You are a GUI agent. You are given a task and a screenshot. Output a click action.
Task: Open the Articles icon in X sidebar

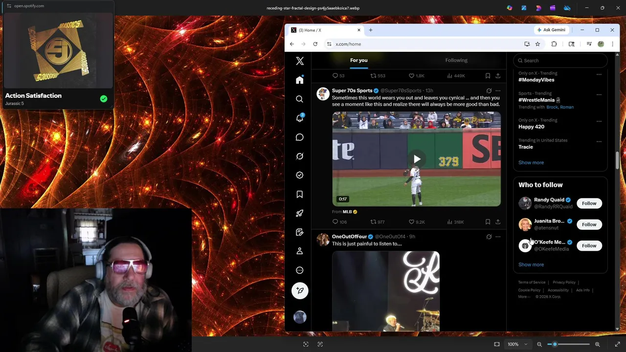click(x=300, y=232)
